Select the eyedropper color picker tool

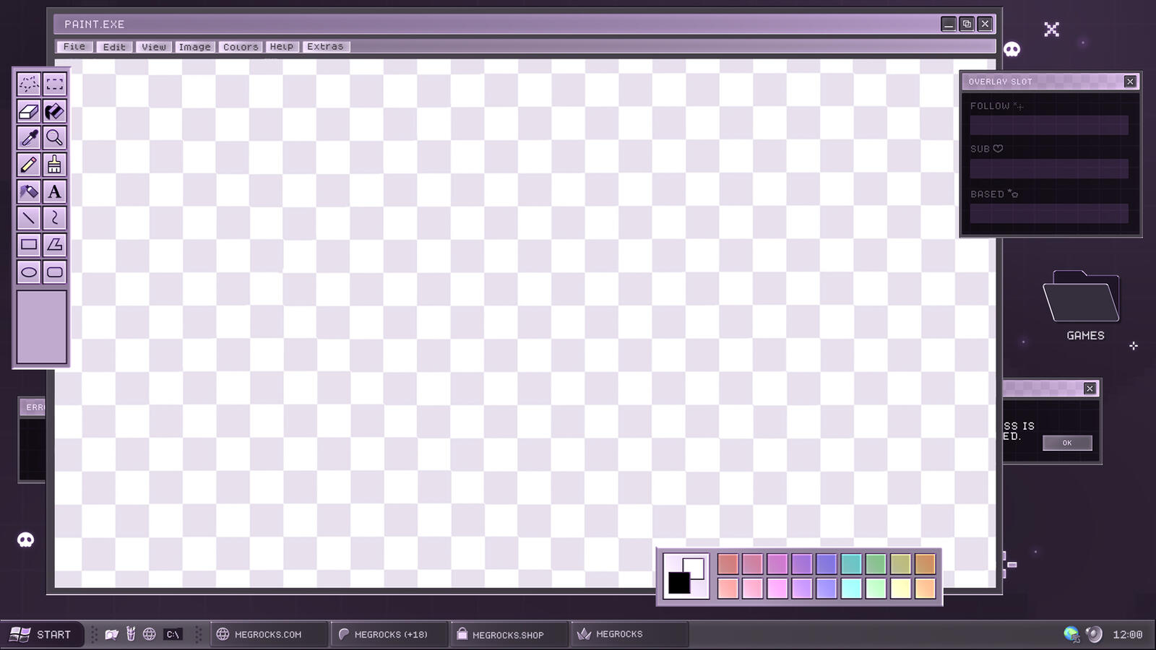point(29,137)
